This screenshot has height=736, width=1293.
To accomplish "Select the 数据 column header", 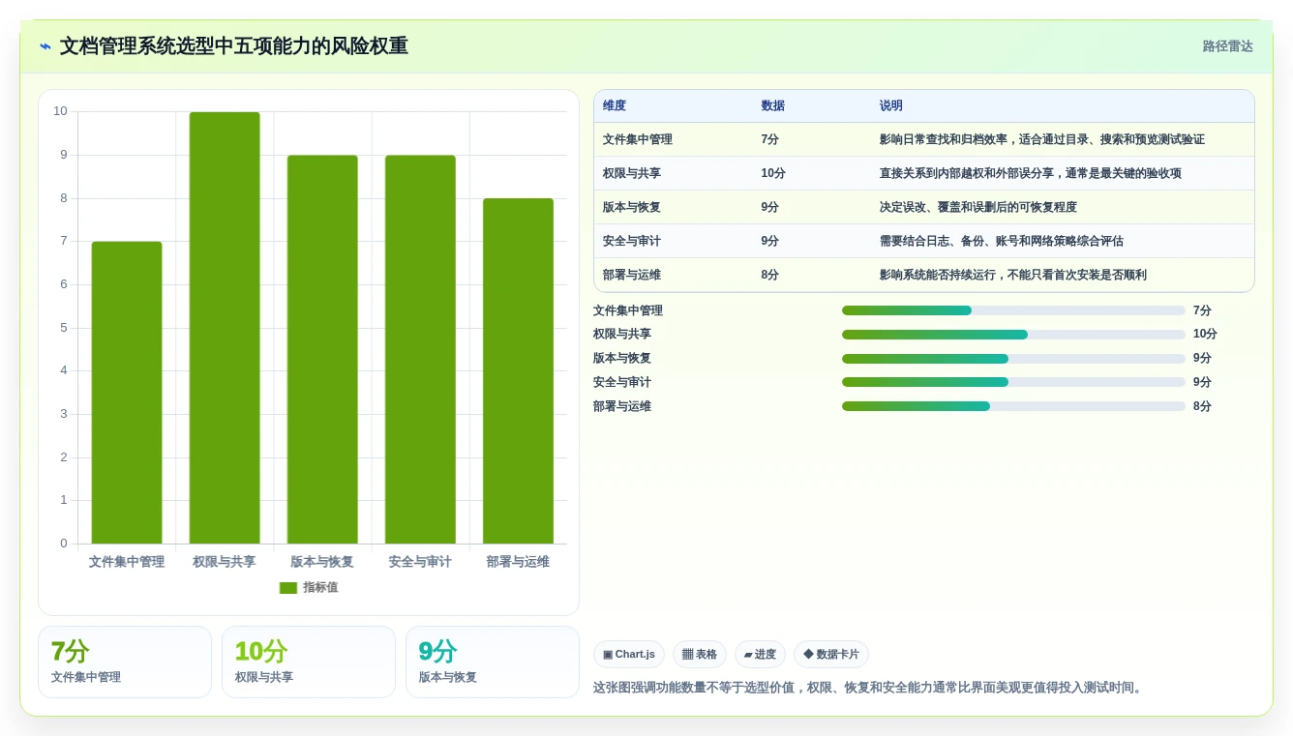I will (x=772, y=106).
